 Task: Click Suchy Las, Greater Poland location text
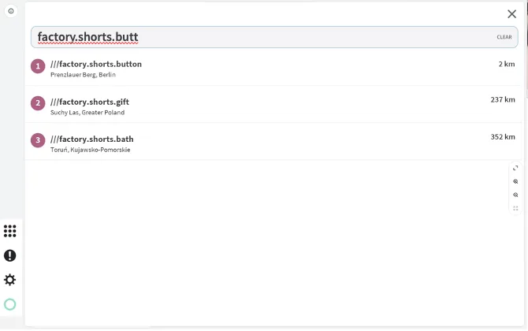[87, 113]
